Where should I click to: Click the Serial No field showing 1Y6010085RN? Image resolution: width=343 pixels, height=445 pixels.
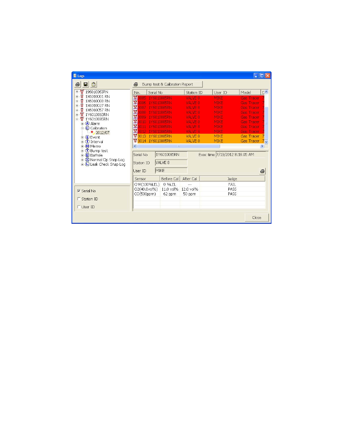click(171, 155)
